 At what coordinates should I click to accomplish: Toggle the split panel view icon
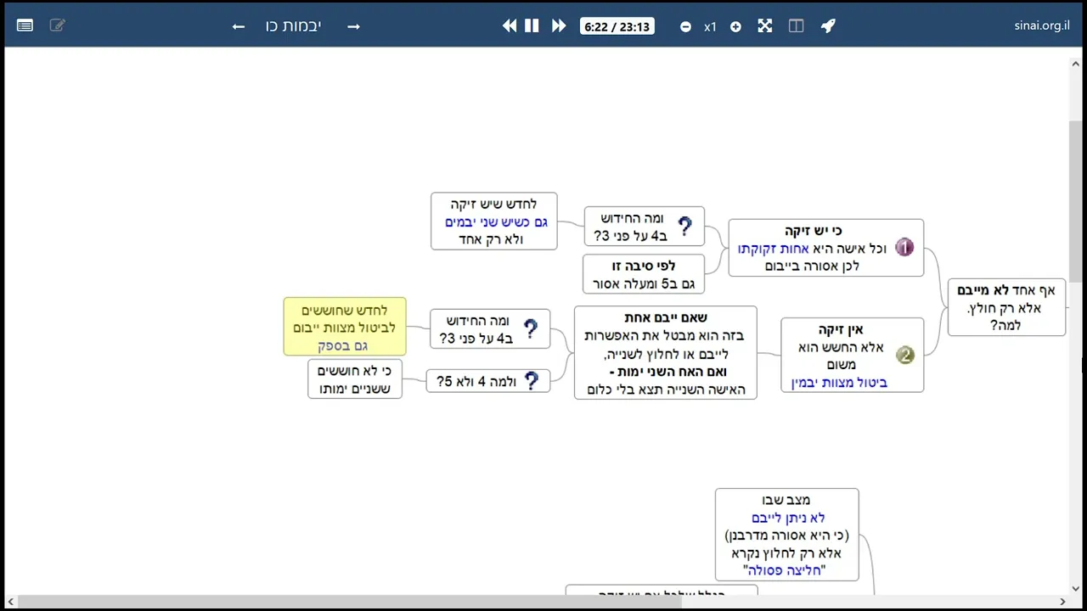point(796,26)
